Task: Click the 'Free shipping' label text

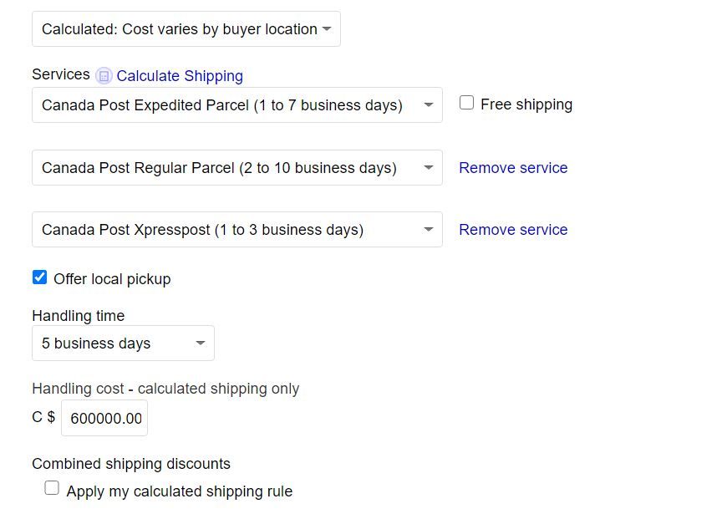Action: pos(526,104)
